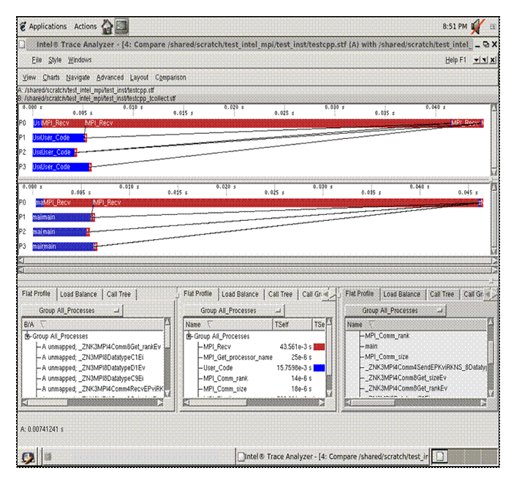The width and height of the screenshot is (514, 479).
Task: Open Group All_Processes dropdown in middle pane
Action: pos(233,311)
